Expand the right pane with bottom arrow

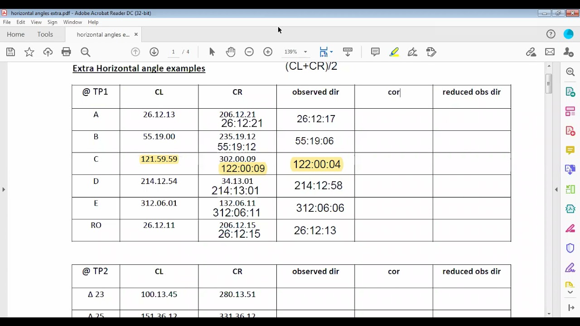pos(570,308)
